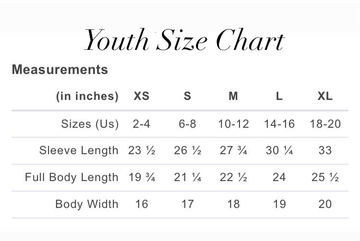Click the Measurements heading
The height and width of the screenshot is (241, 360).
pos(60,70)
